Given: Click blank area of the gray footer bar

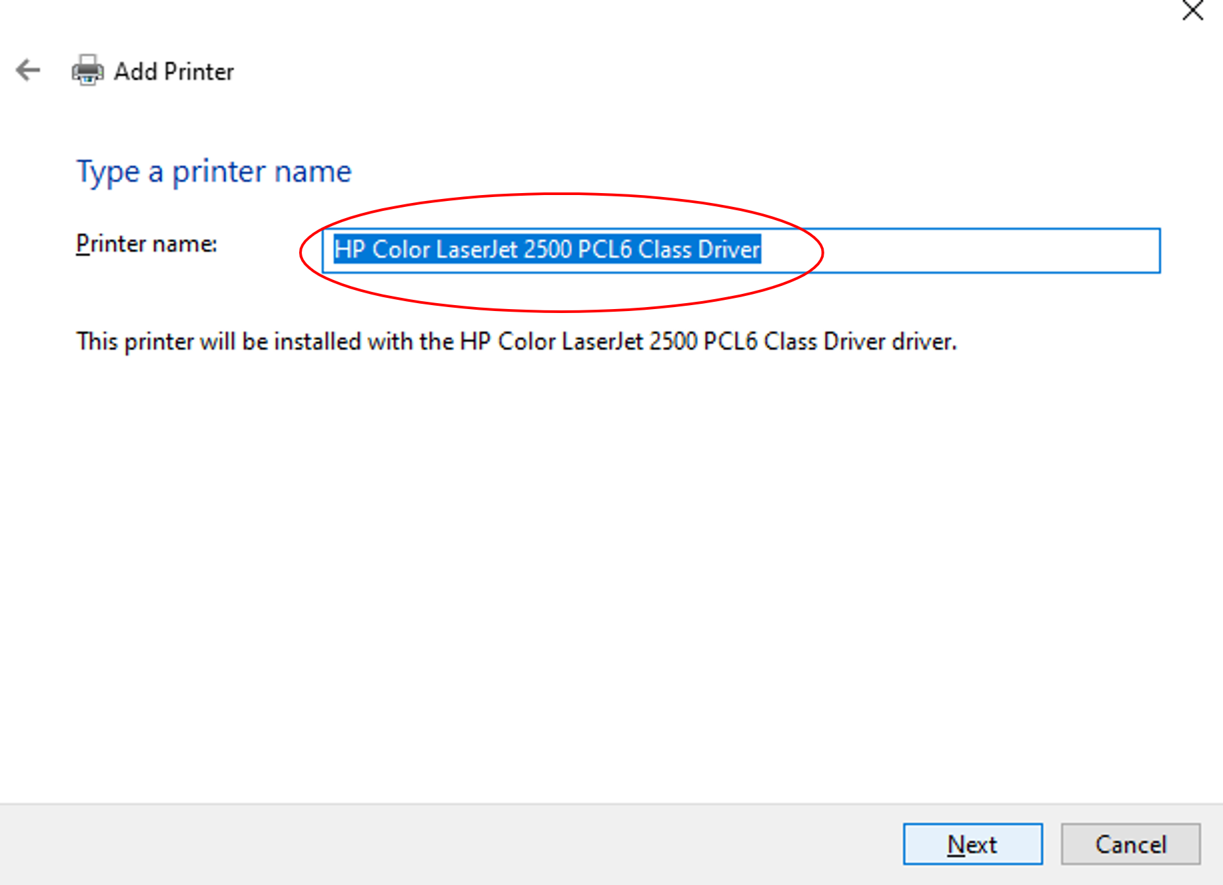Looking at the screenshot, I should 448,844.
